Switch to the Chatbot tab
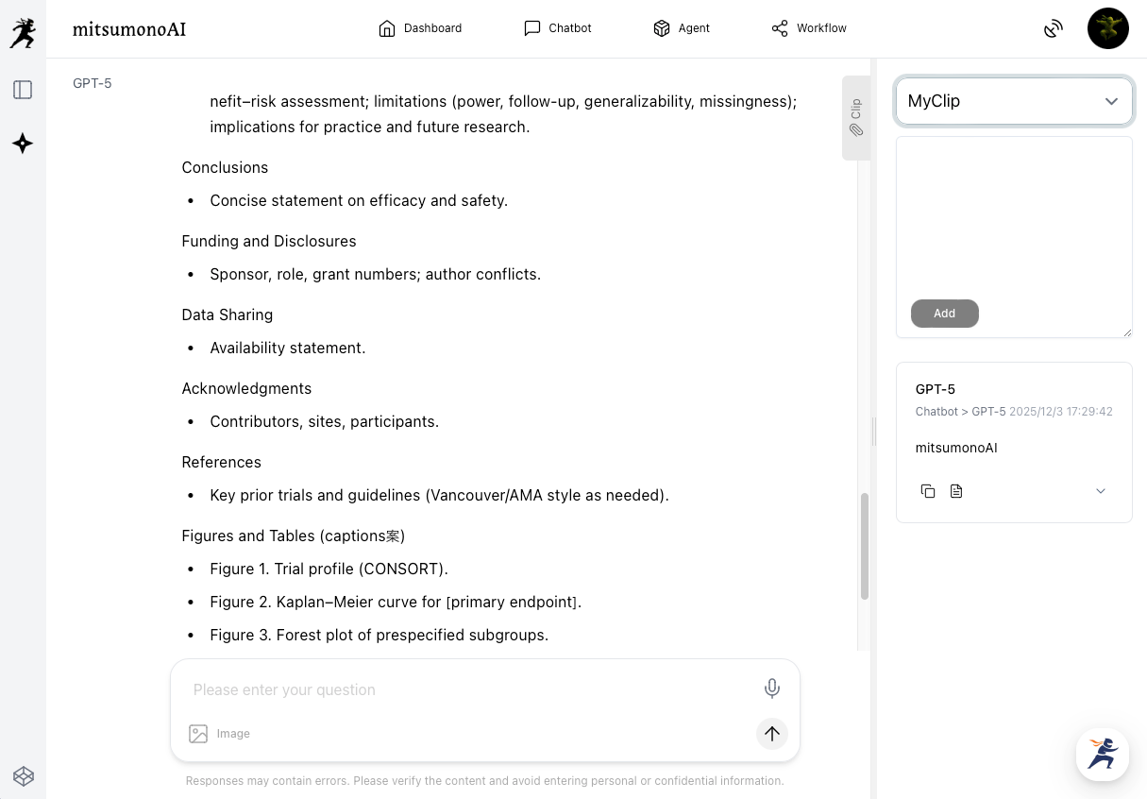This screenshot has height=799, width=1147. tap(558, 28)
